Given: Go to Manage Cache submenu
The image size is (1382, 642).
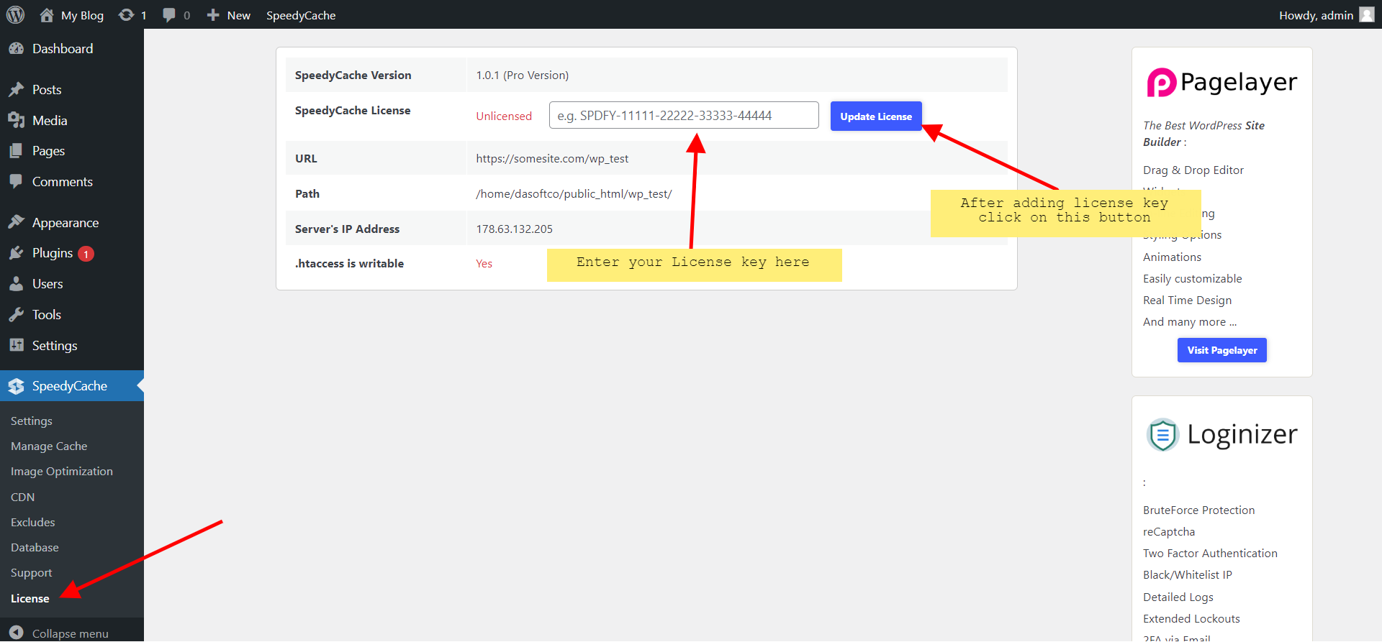Looking at the screenshot, I should pyautogui.click(x=49, y=446).
